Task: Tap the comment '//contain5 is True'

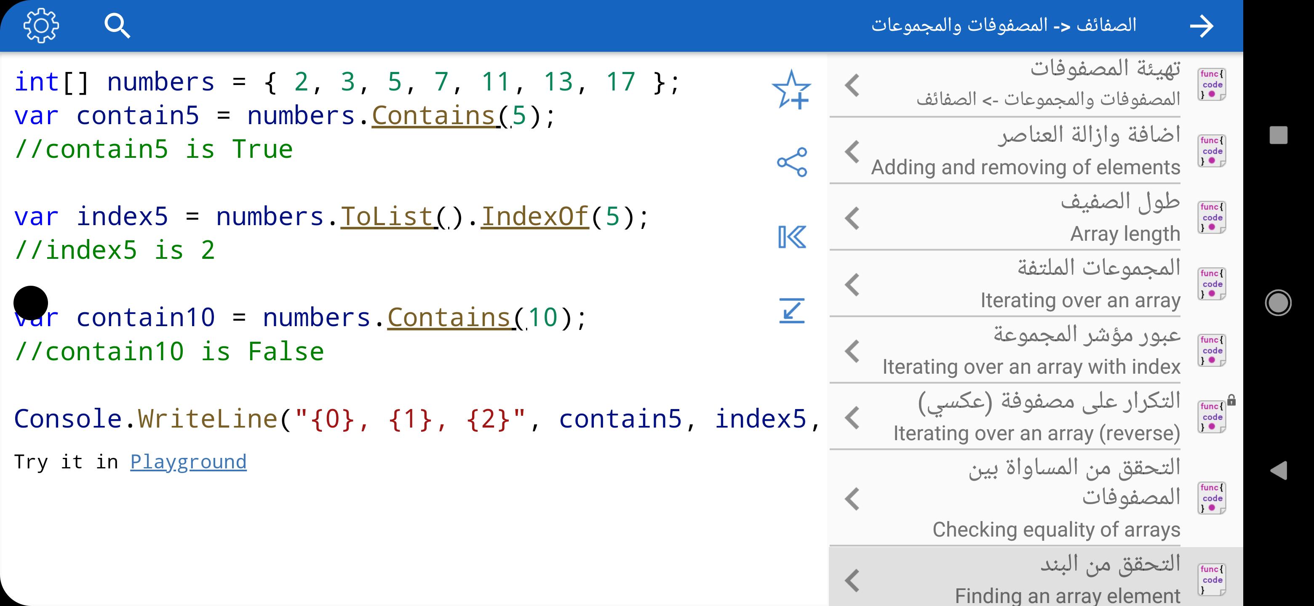Action: click(x=154, y=149)
